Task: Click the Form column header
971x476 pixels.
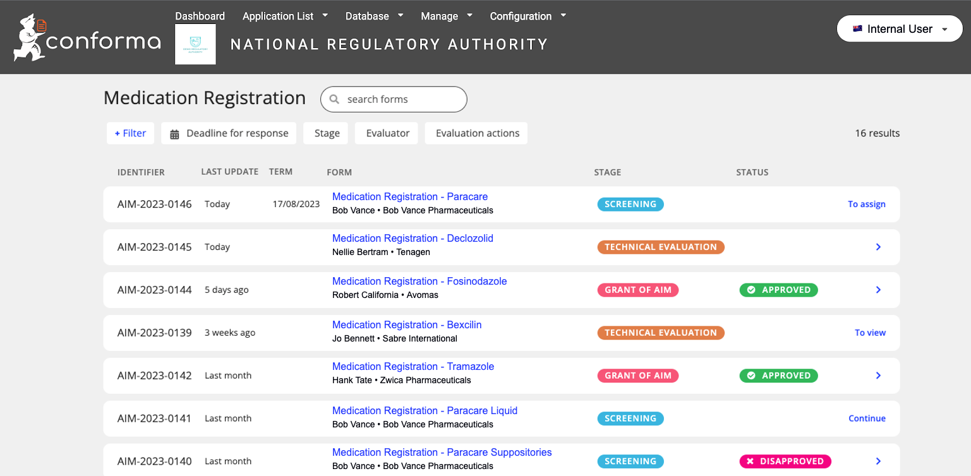Action: 339,172
